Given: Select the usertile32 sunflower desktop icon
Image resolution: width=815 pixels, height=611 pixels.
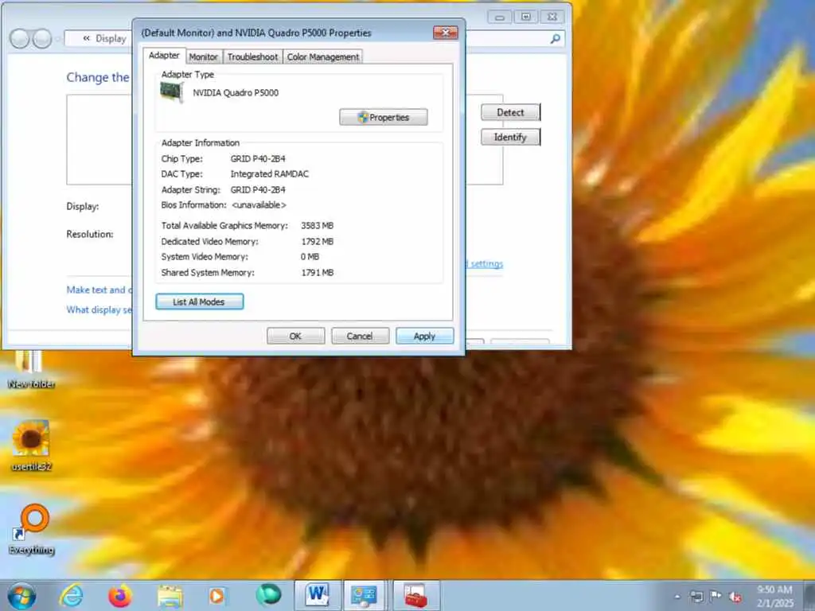Looking at the screenshot, I should [31, 446].
